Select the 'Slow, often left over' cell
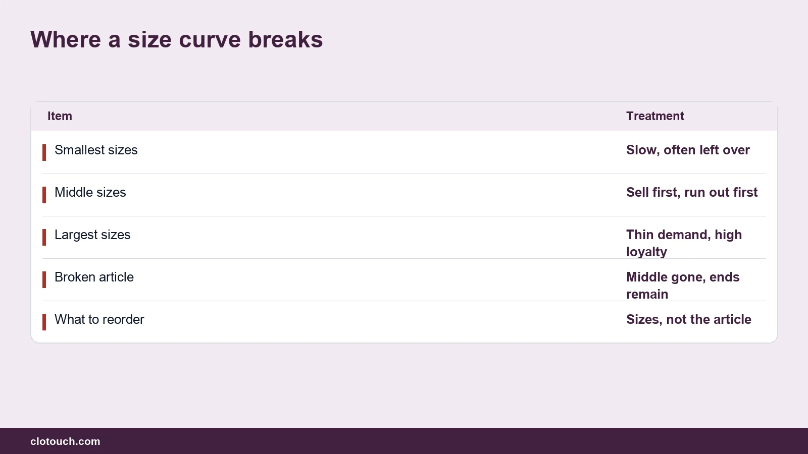This screenshot has height=454, width=808. [688, 150]
